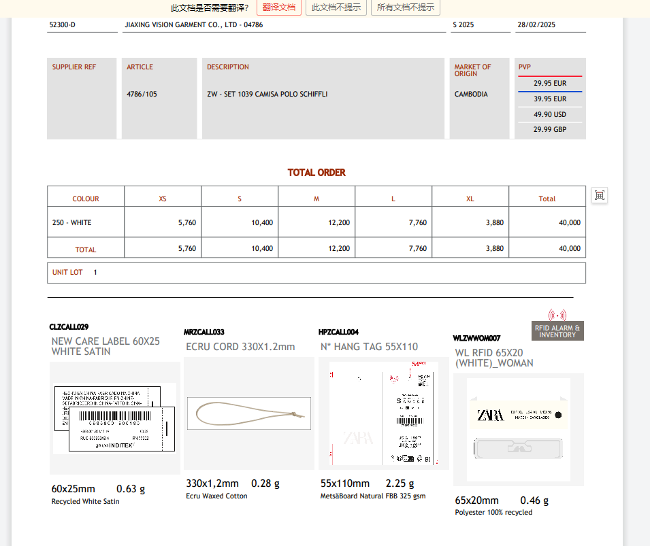Screen dimensions: 650x546
Task: Click the 29.95 EUR price entry
Action: tap(549, 84)
